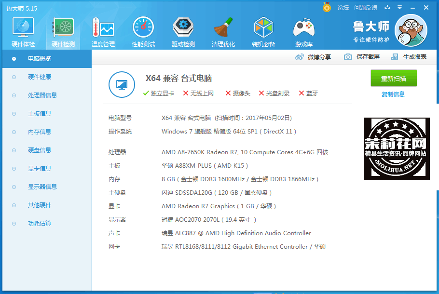Click the 蓝牙 status indicator

coord(308,94)
